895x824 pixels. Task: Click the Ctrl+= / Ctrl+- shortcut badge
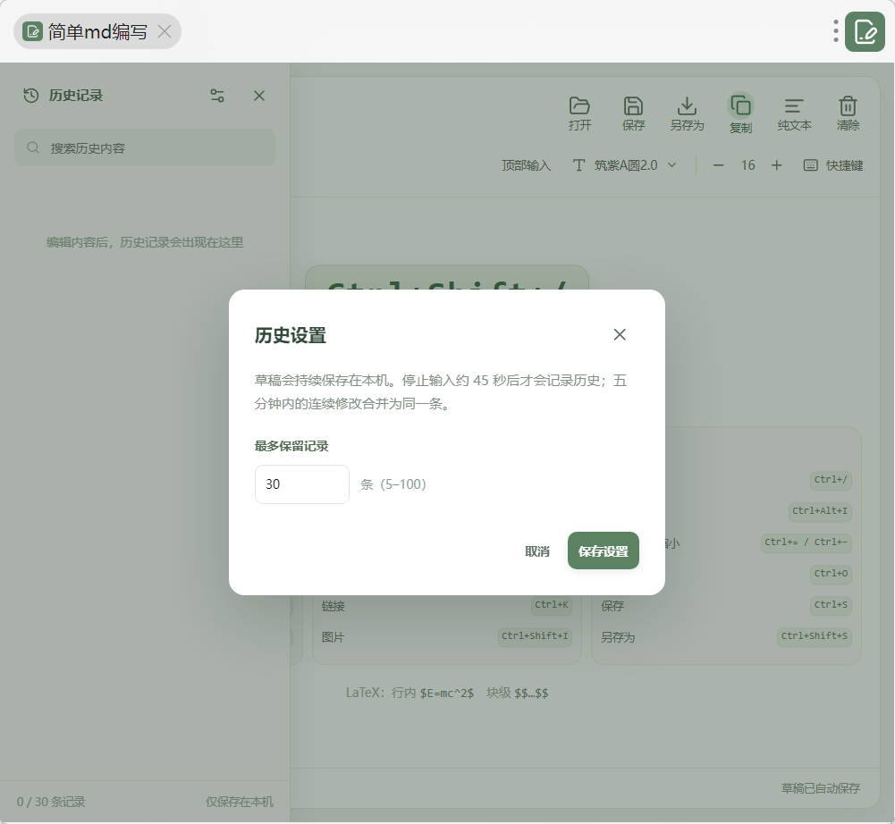(x=806, y=542)
